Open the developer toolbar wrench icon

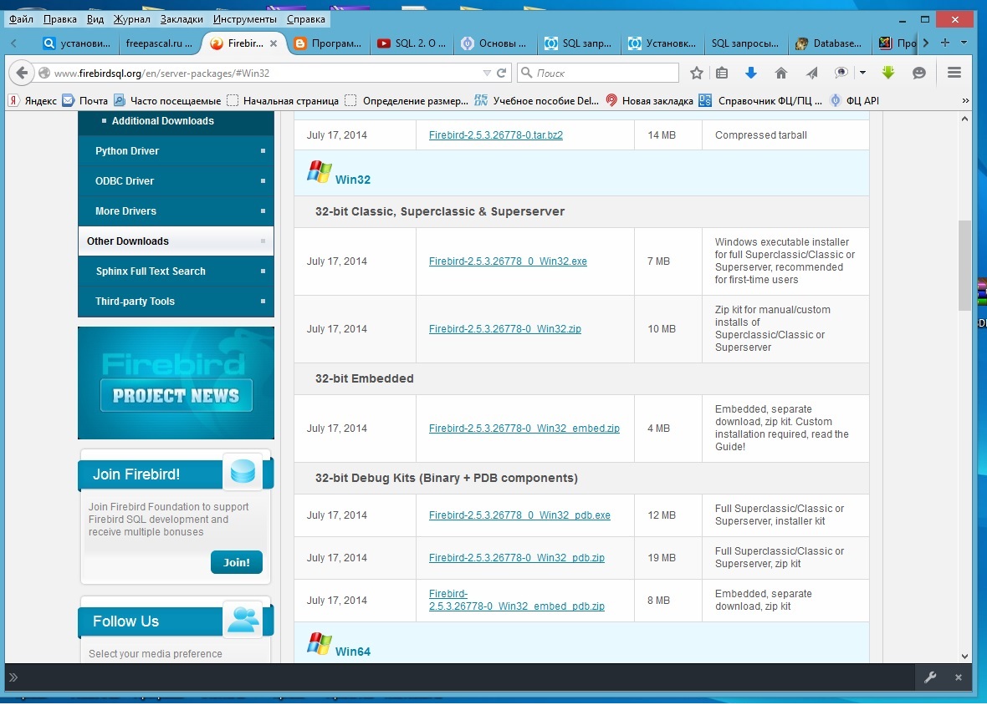930,677
